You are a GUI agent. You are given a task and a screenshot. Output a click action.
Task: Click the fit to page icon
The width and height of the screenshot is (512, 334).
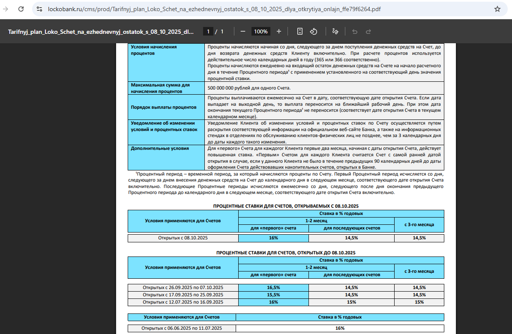300,31
